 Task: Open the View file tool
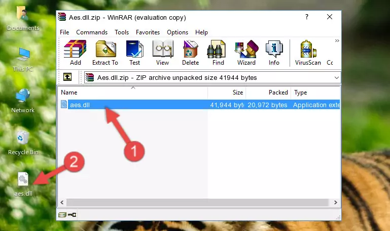point(163,53)
